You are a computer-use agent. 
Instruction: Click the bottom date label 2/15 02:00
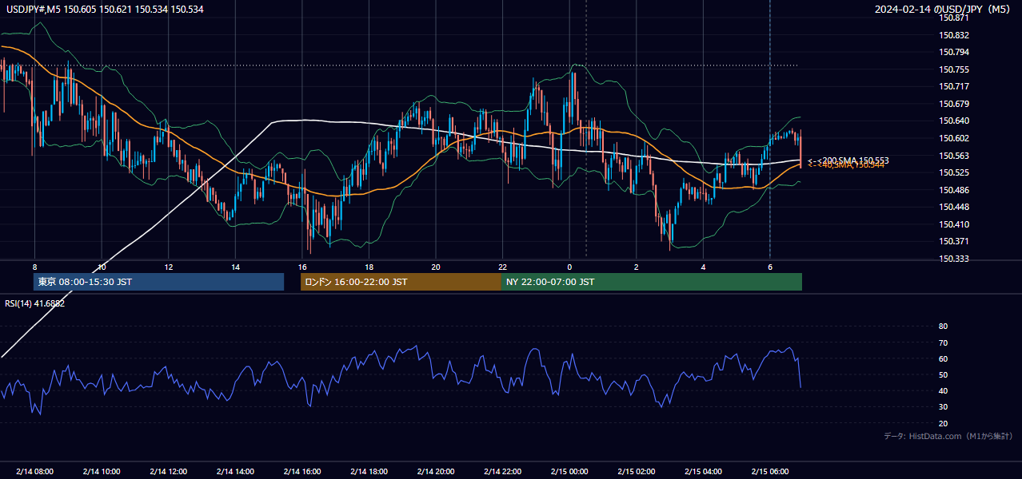pyautogui.click(x=636, y=471)
